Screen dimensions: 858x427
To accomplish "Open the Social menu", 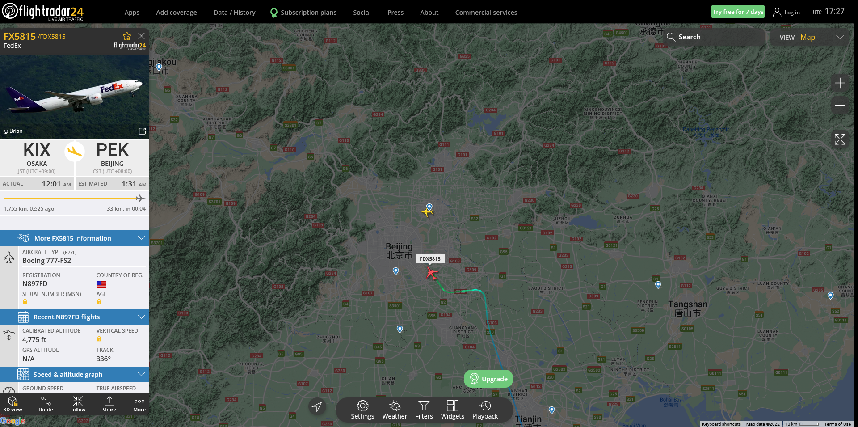I will (x=362, y=13).
